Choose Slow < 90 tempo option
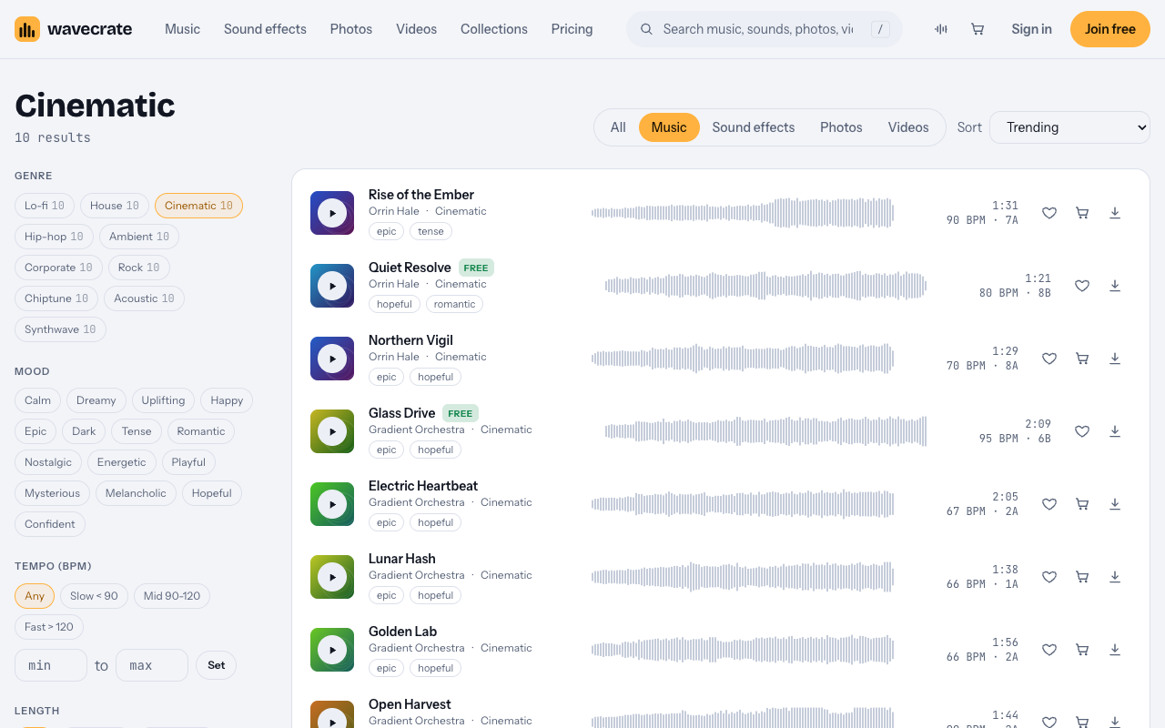Screen dimensions: 1165x728 pos(94,596)
